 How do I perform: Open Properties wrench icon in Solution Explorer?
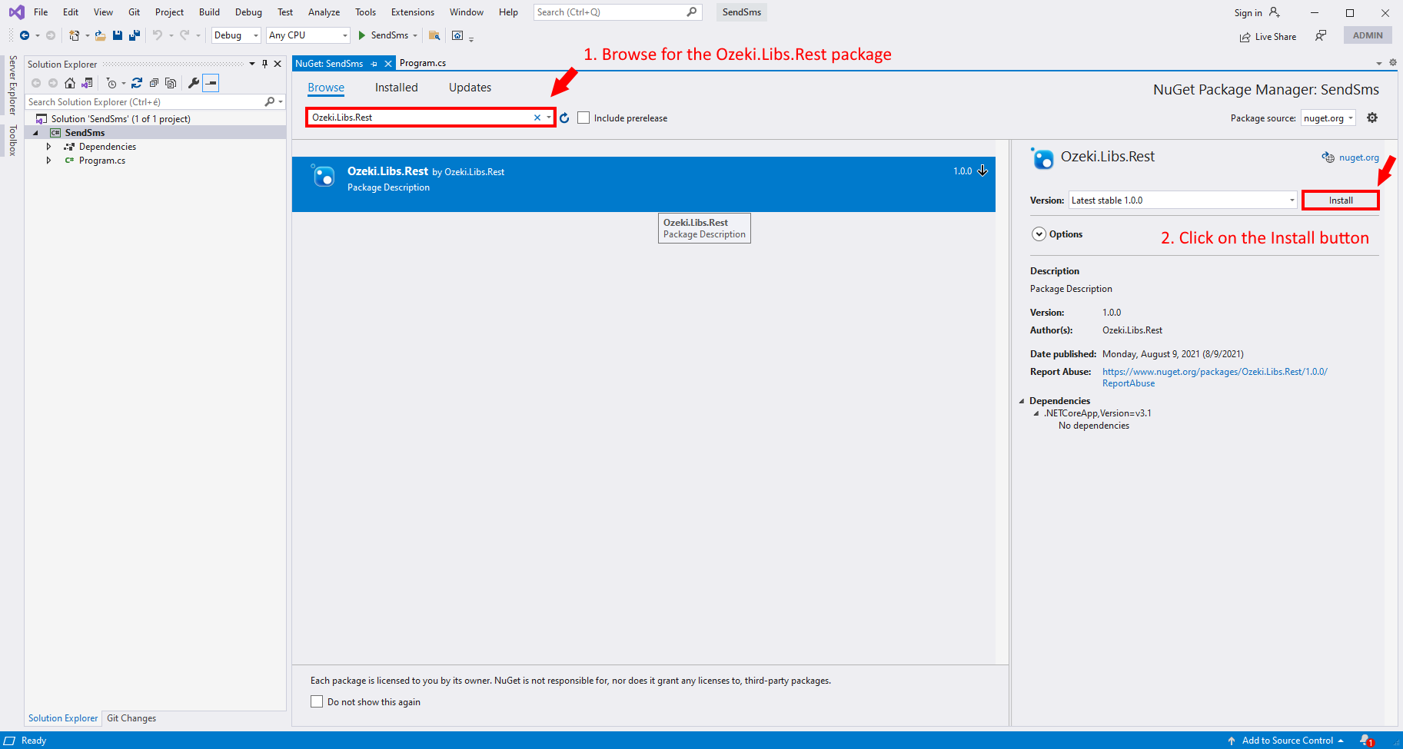pos(194,83)
